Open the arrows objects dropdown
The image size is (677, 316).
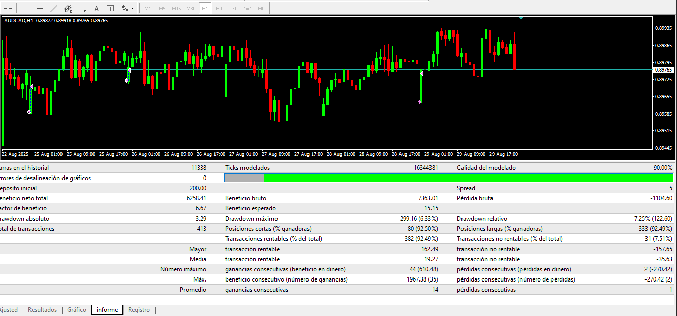(127, 8)
